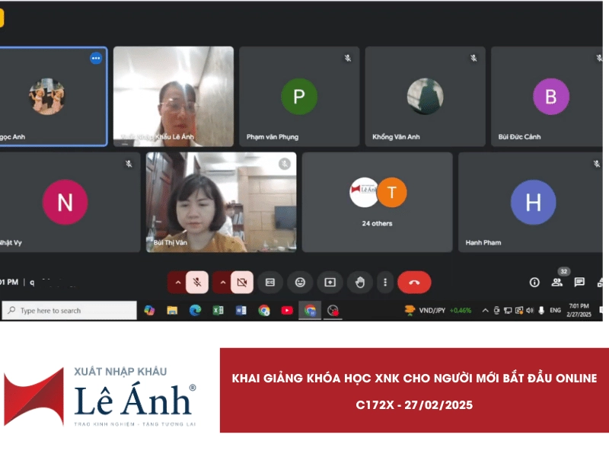Open meeting details info icon
This screenshot has height=457, width=609.
pyautogui.click(x=534, y=283)
